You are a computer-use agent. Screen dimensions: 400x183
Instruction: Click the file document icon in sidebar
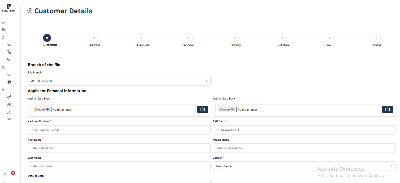click(3, 37)
